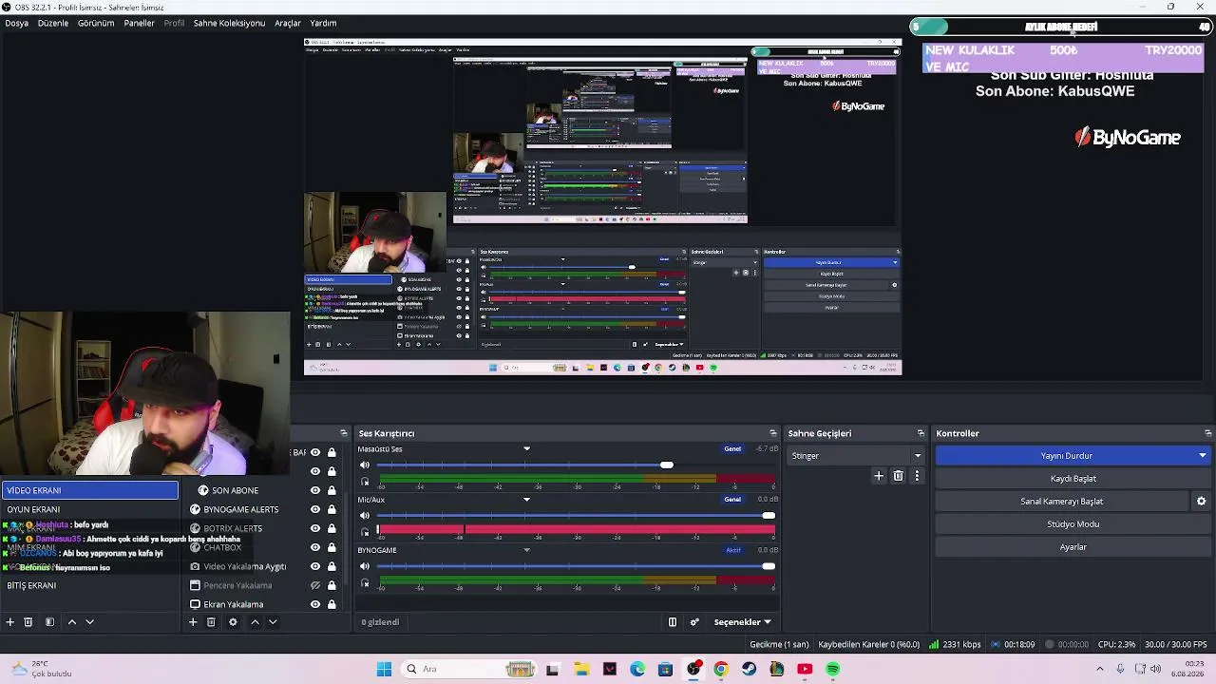Switch audio mixer to vertical layout

[673, 622]
